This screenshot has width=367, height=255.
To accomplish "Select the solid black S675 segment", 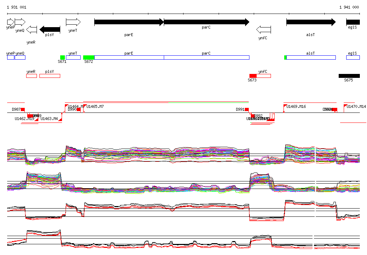I will coord(349,76).
